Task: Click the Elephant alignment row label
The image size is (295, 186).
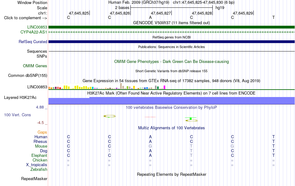Action: [x=39, y=155]
